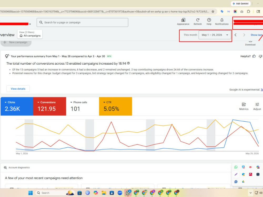Viewport: 263px width, 197px height.
Task: Give thumbs down to performance summary
Action: (x=260, y=56)
